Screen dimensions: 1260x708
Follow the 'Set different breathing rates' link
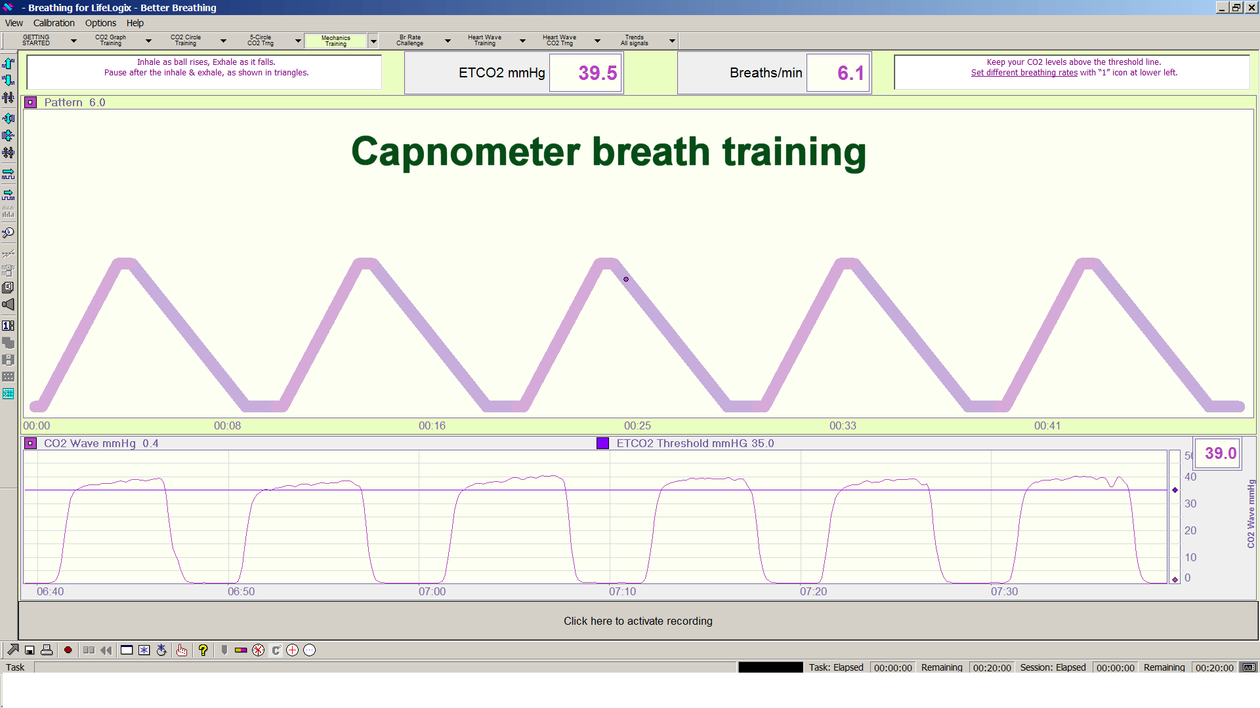1024,73
